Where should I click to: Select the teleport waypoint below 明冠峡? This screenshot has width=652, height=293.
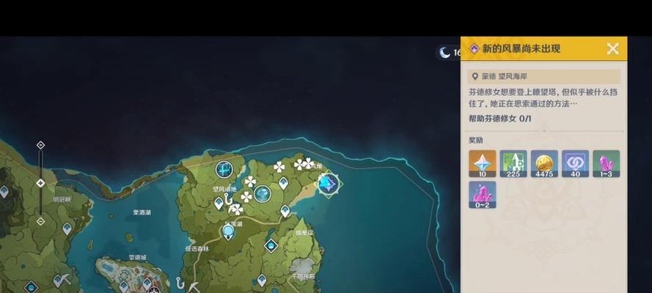coord(67,229)
